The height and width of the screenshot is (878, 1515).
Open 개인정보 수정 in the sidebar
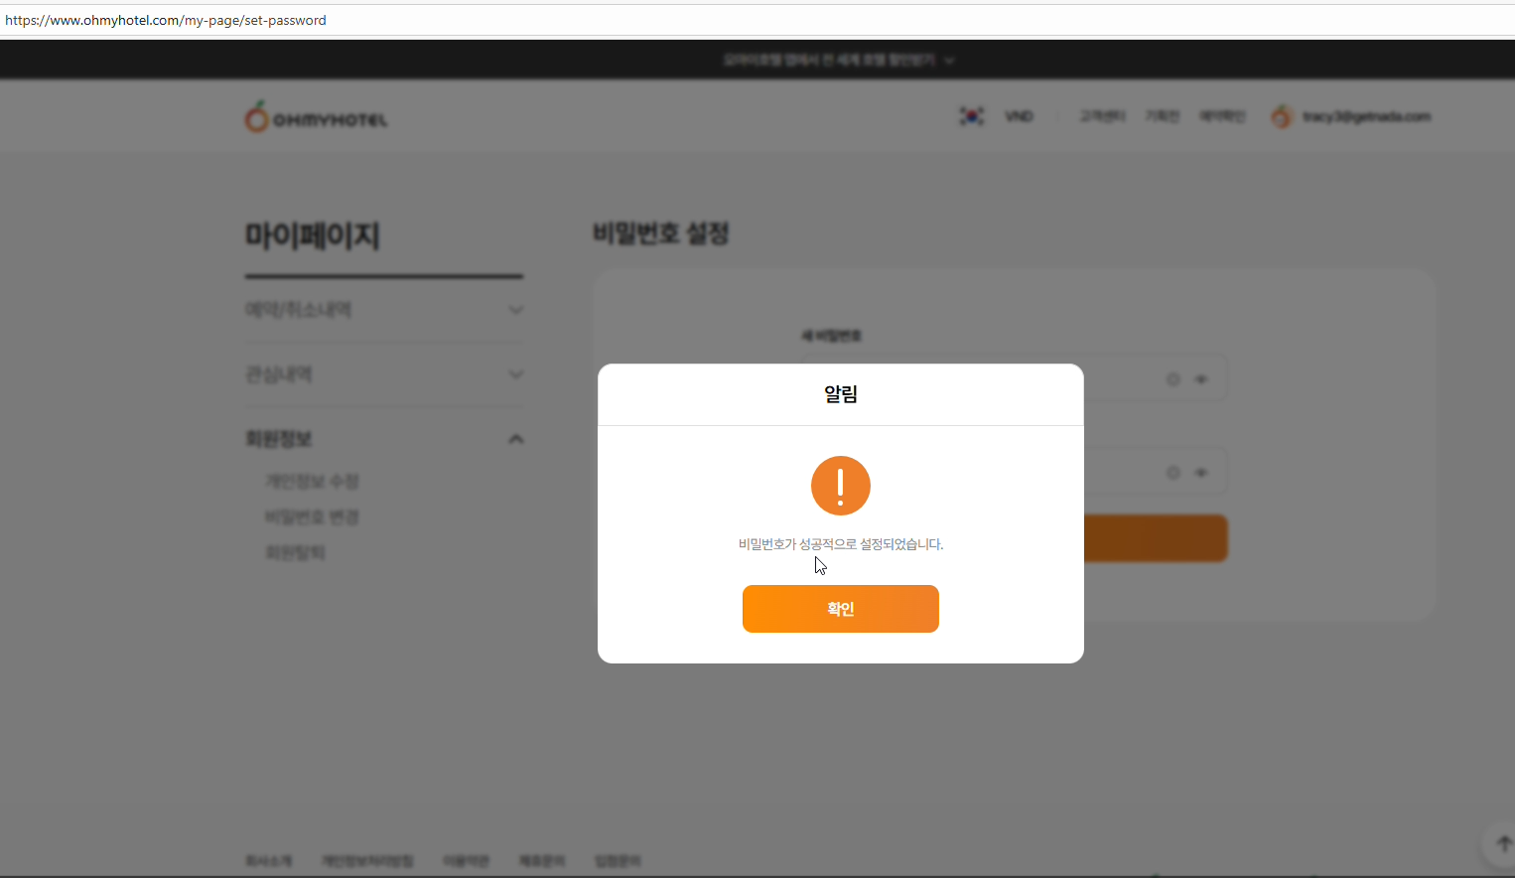pos(312,482)
